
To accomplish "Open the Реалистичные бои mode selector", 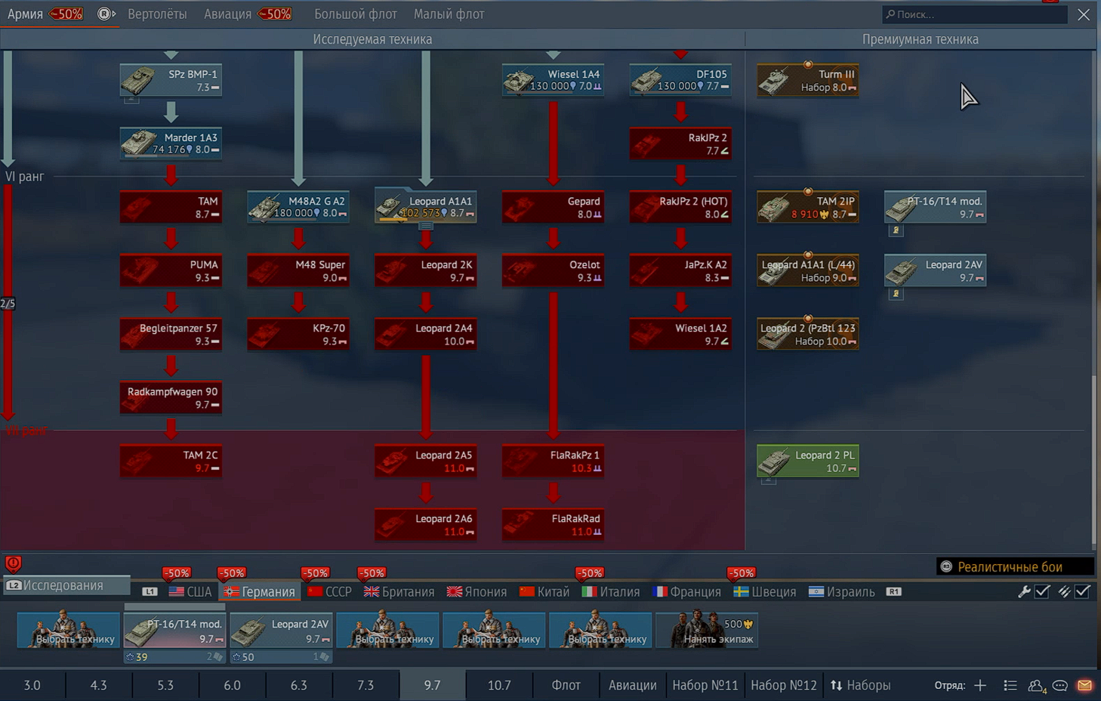I will click(1016, 567).
